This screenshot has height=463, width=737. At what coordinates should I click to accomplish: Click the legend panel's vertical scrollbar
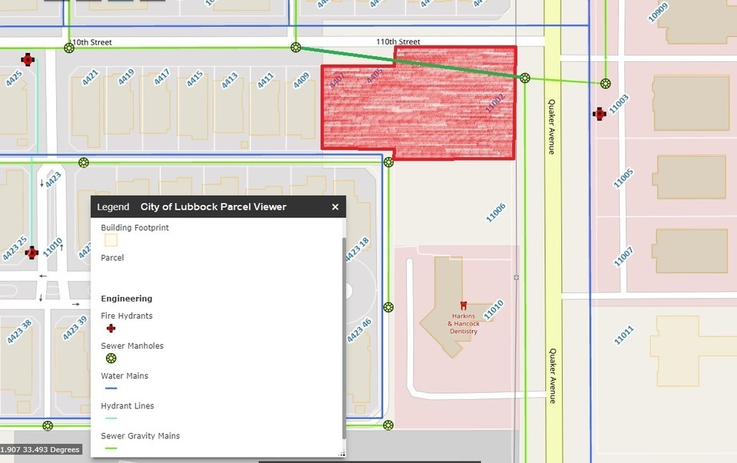coord(343,338)
